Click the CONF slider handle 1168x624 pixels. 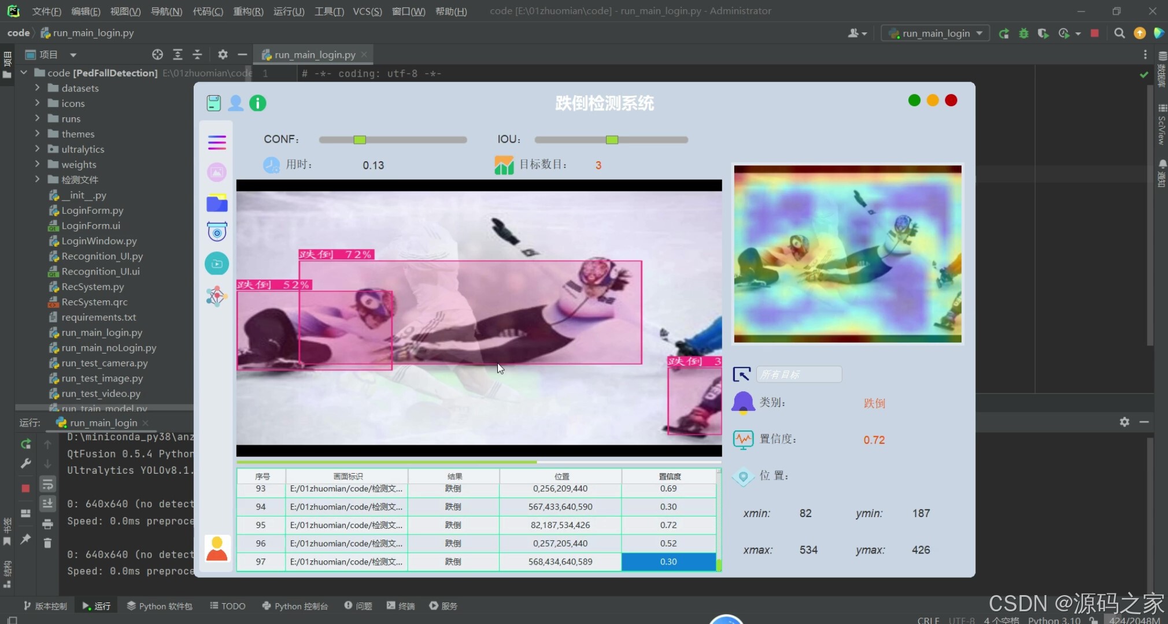tap(360, 140)
